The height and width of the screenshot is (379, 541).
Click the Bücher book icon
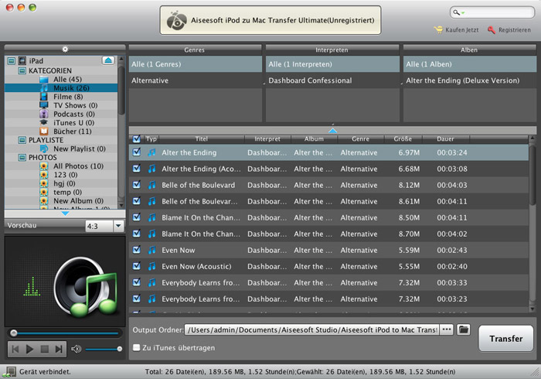point(44,131)
